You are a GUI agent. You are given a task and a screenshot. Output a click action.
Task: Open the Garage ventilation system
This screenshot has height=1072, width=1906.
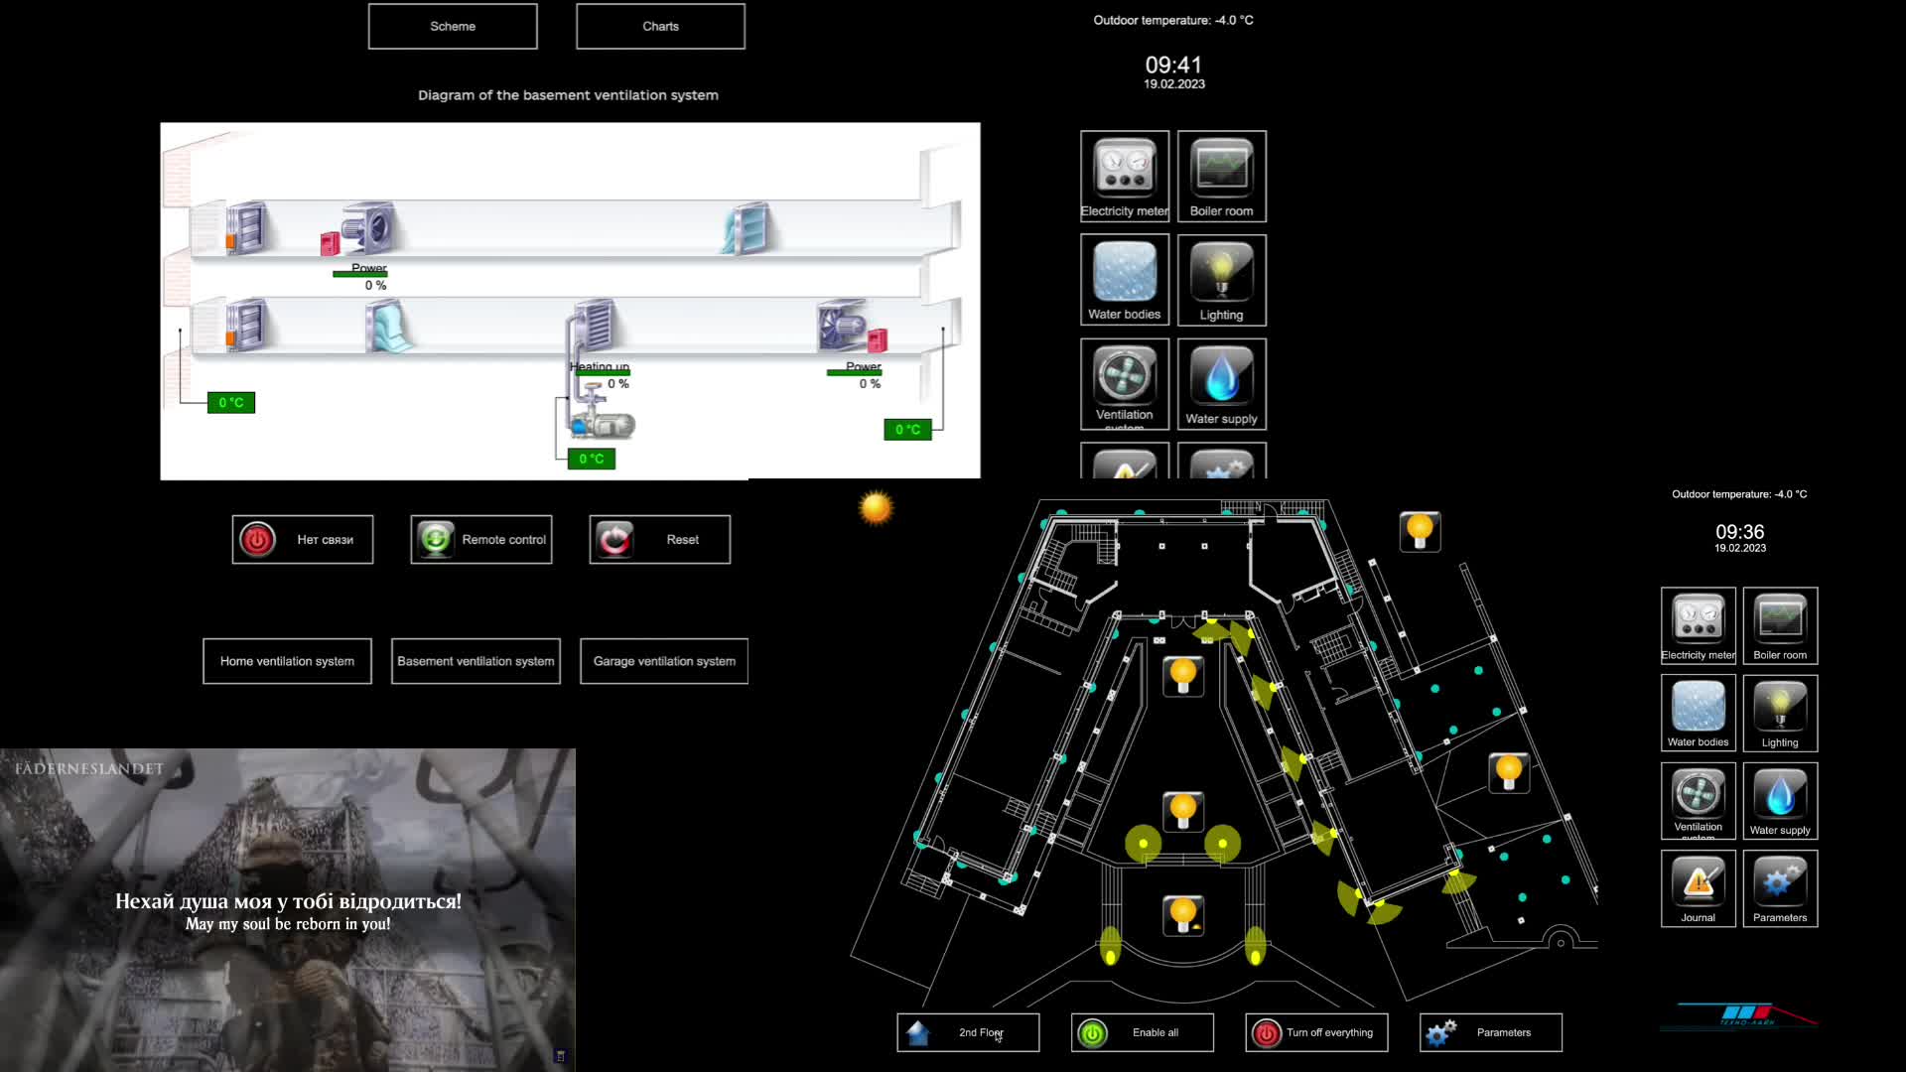[x=664, y=661]
